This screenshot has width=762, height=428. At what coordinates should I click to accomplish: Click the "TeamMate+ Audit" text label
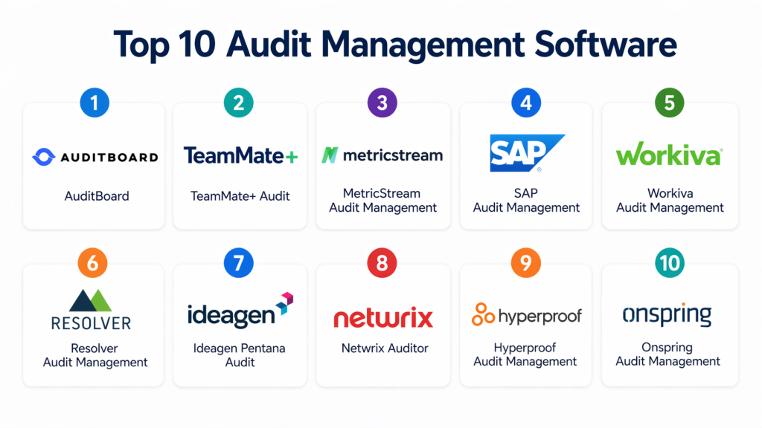coord(240,196)
